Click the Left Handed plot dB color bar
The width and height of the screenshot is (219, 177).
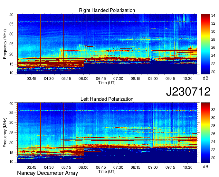205,133
